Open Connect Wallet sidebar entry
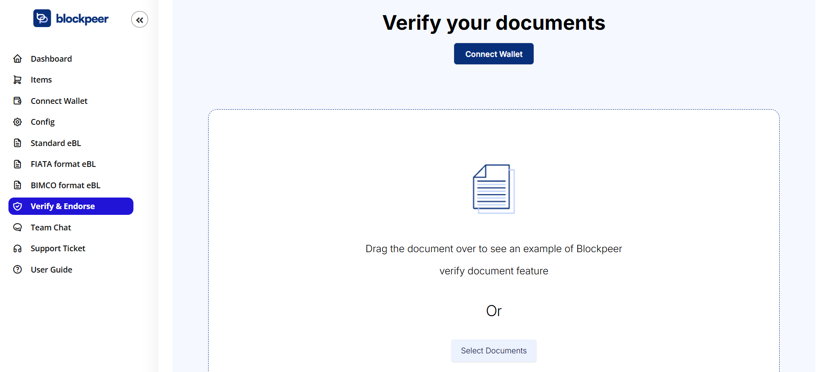 click(71, 101)
